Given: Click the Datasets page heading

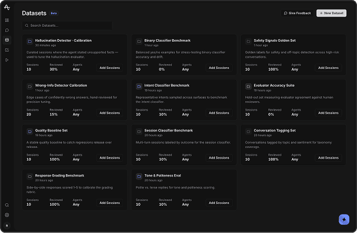Looking at the screenshot, I should pos(34,13).
